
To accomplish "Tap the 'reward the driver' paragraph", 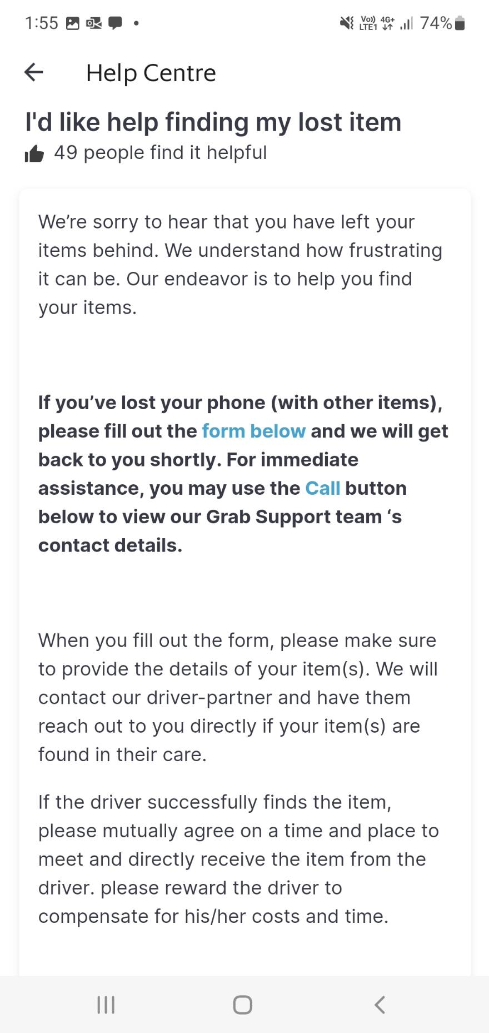I will [x=238, y=859].
